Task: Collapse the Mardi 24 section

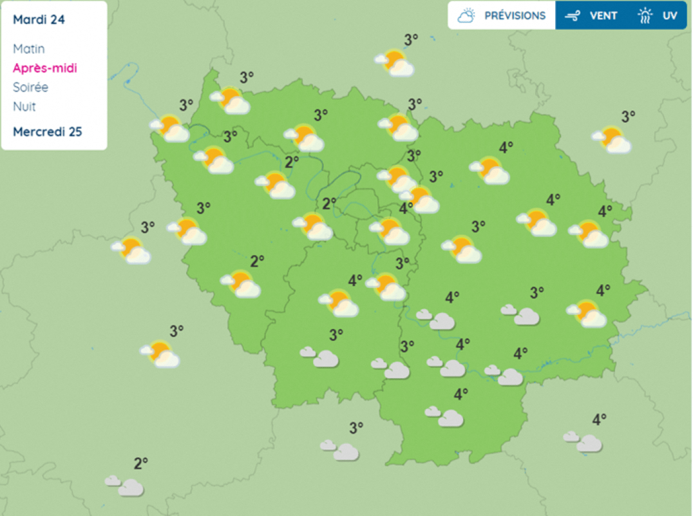Action: [x=38, y=19]
